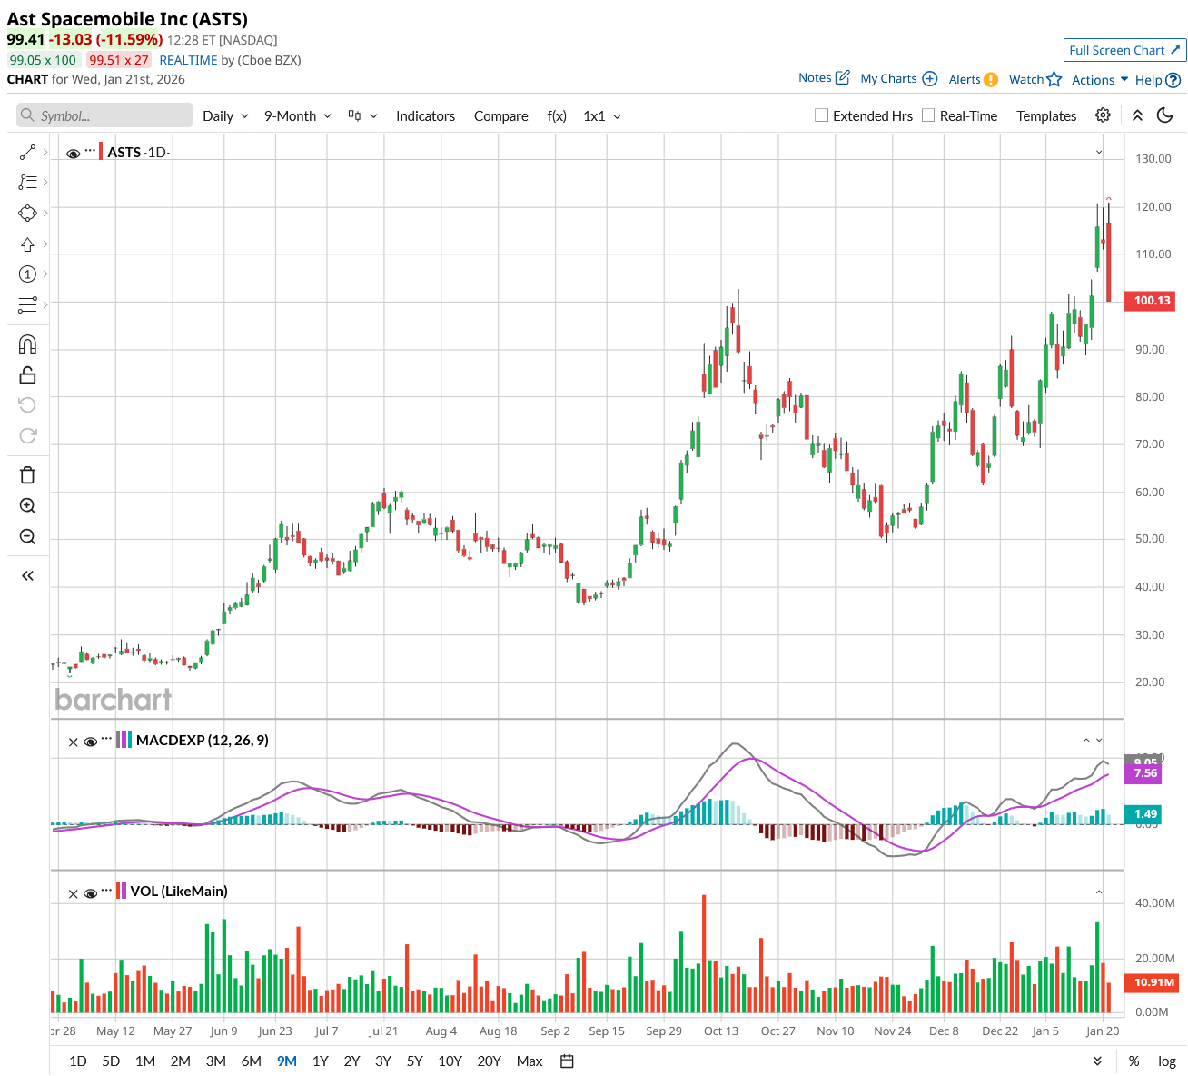
Task: Select the 5D time range
Action: 111,1061
